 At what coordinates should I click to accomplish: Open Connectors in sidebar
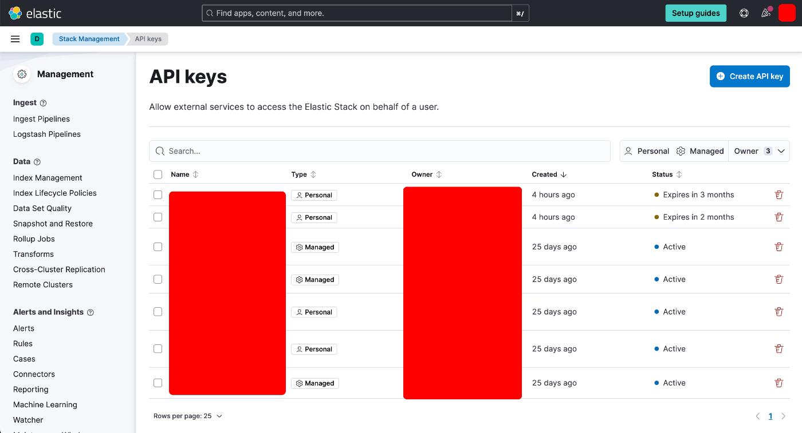coord(34,374)
